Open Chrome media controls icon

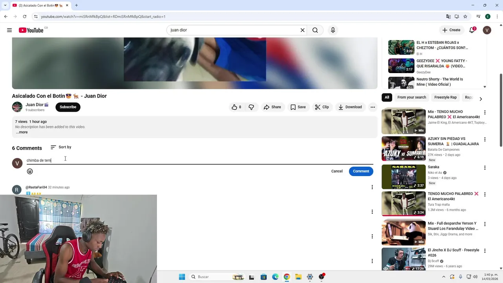(x=478, y=17)
